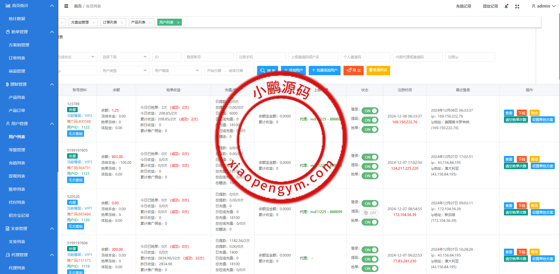The height and width of the screenshot is (274, 560).
Task: Open the 用户等级 dropdown
Action: [x=177, y=71]
